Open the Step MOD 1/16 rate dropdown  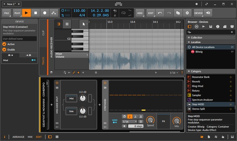coord(129,121)
